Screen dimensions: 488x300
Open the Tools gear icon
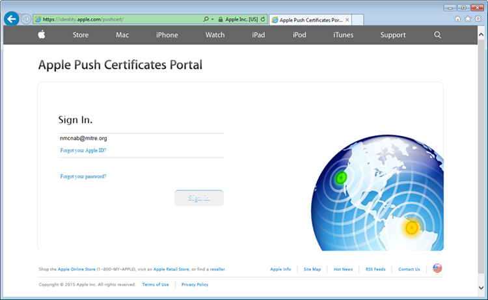coord(478,19)
